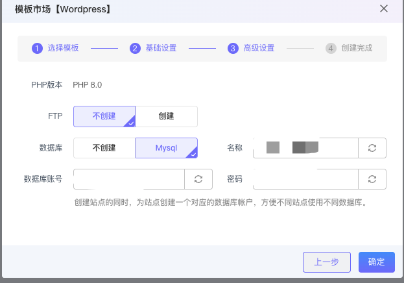Focus the 数据库账号 input field
The width and height of the screenshot is (404, 283).
pyautogui.click(x=129, y=179)
